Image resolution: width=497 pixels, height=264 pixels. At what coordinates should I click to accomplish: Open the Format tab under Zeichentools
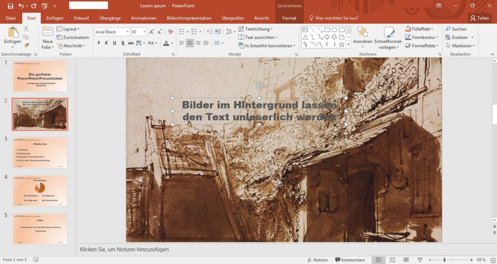pyautogui.click(x=289, y=18)
